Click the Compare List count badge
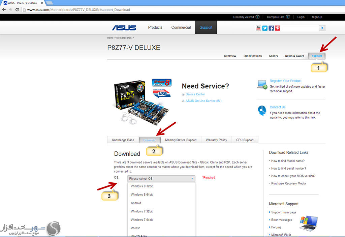The width and height of the screenshot is (345, 237). pyautogui.click(x=288, y=17)
